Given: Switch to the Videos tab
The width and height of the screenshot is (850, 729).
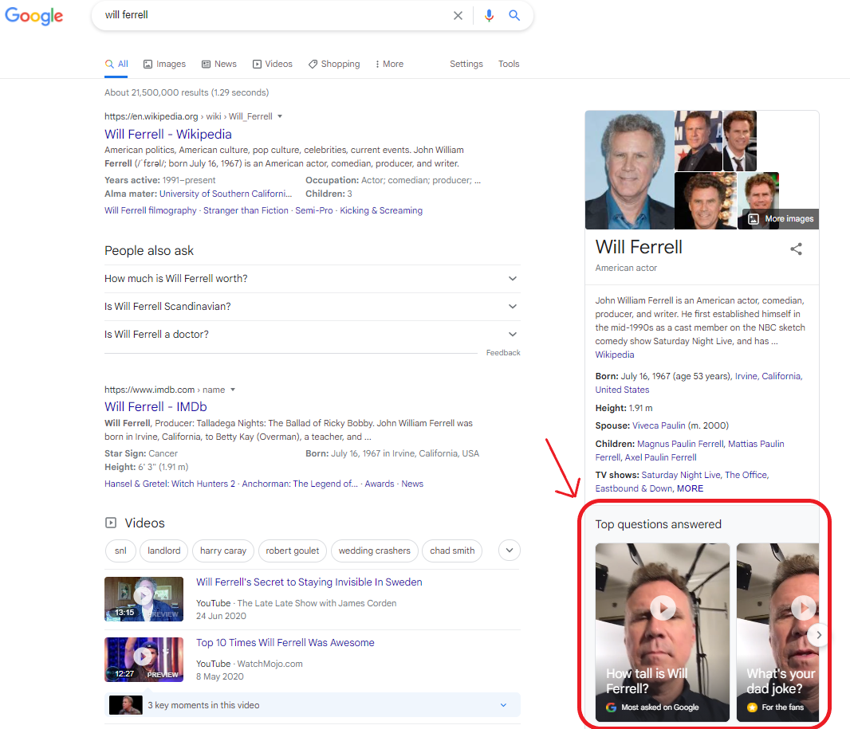Looking at the screenshot, I should [x=272, y=64].
